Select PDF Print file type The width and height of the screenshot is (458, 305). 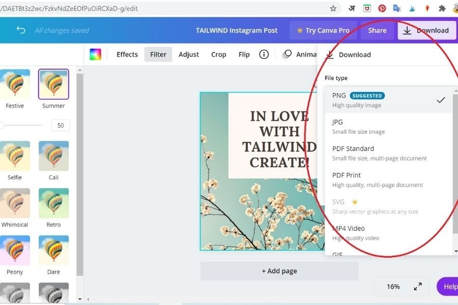[x=388, y=179]
